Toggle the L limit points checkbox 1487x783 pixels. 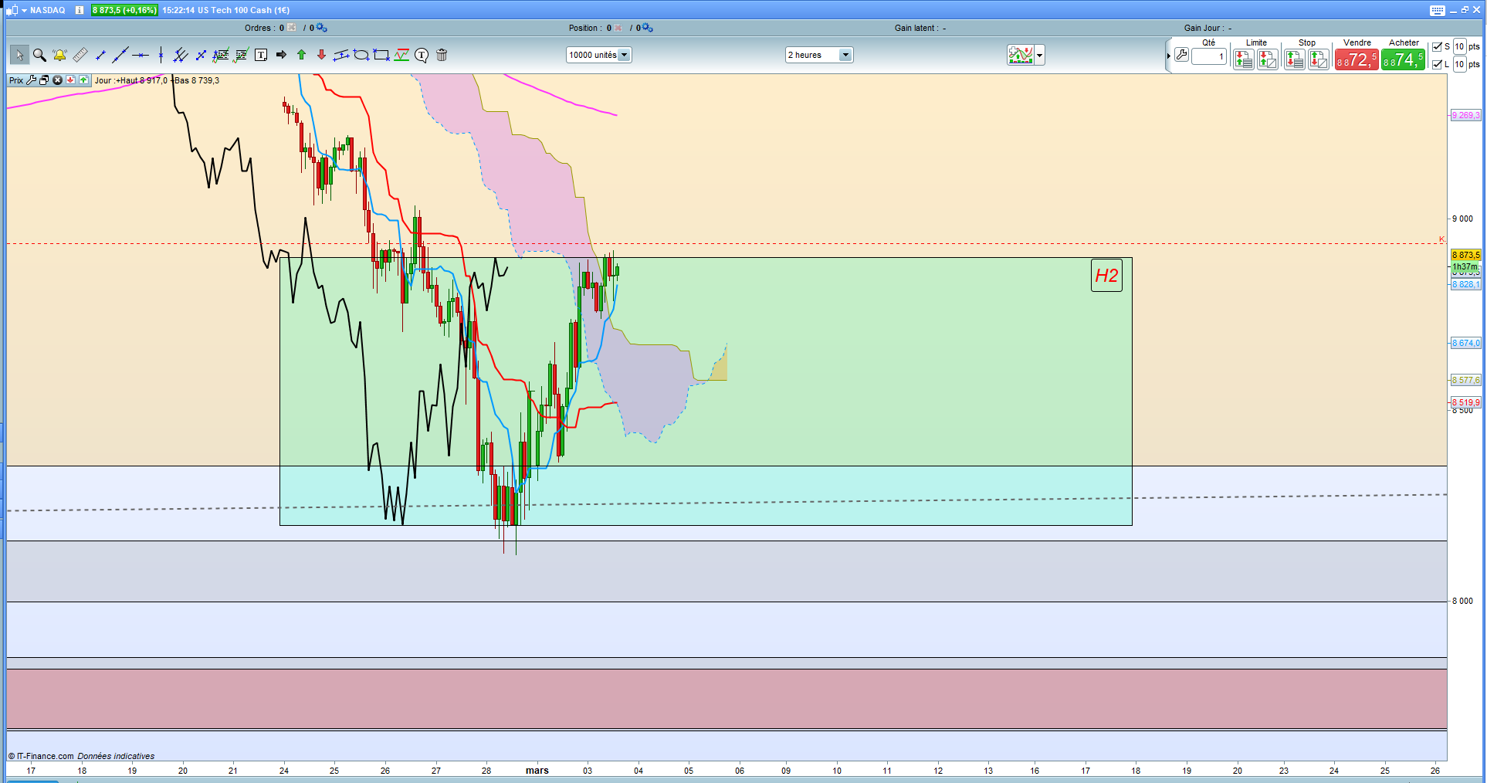coord(1437,65)
